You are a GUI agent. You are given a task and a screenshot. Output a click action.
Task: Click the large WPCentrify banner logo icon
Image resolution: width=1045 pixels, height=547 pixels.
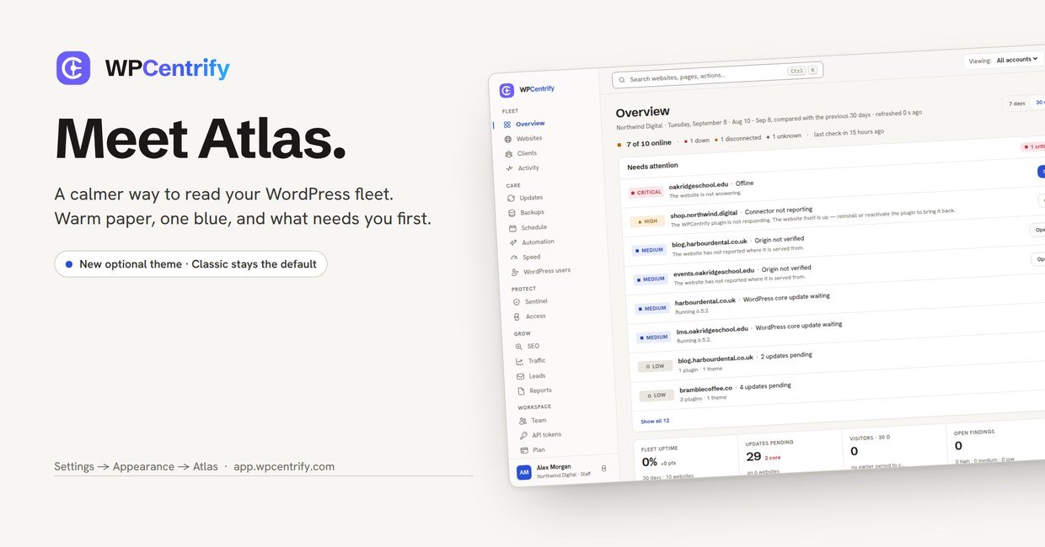[73, 68]
